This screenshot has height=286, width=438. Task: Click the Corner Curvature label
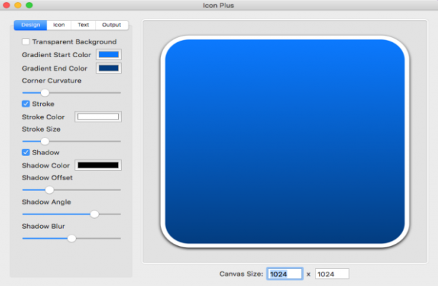52,81
